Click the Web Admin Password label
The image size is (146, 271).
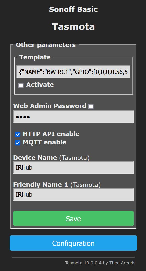[50, 106]
